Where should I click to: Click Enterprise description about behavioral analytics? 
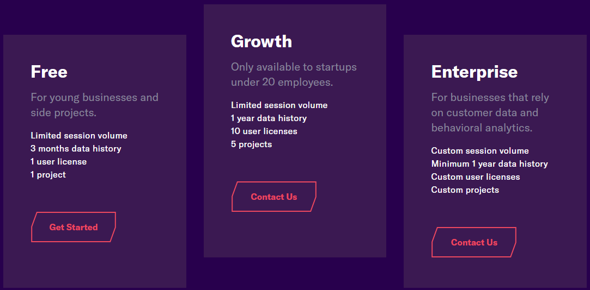pos(490,112)
